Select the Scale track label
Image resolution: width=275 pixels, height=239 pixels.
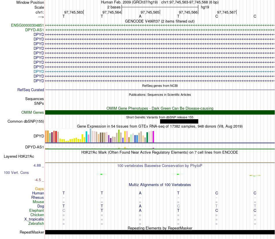39,7
